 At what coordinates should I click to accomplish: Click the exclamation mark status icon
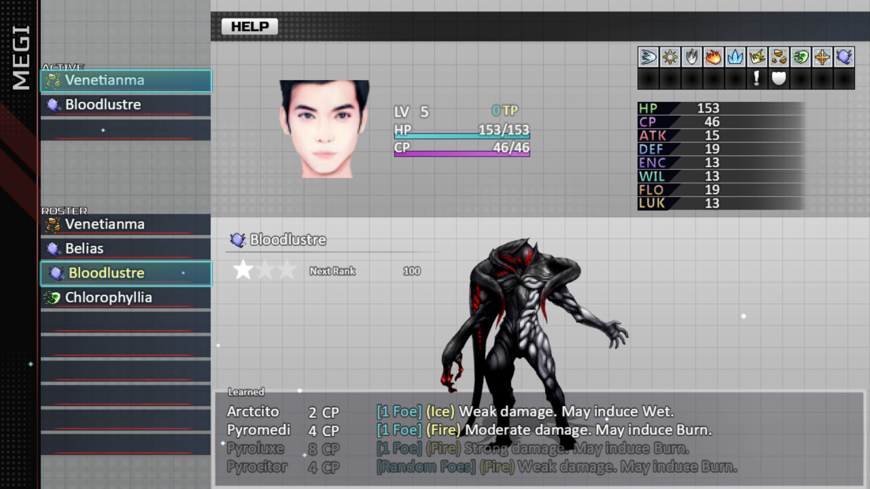(757, 78)
